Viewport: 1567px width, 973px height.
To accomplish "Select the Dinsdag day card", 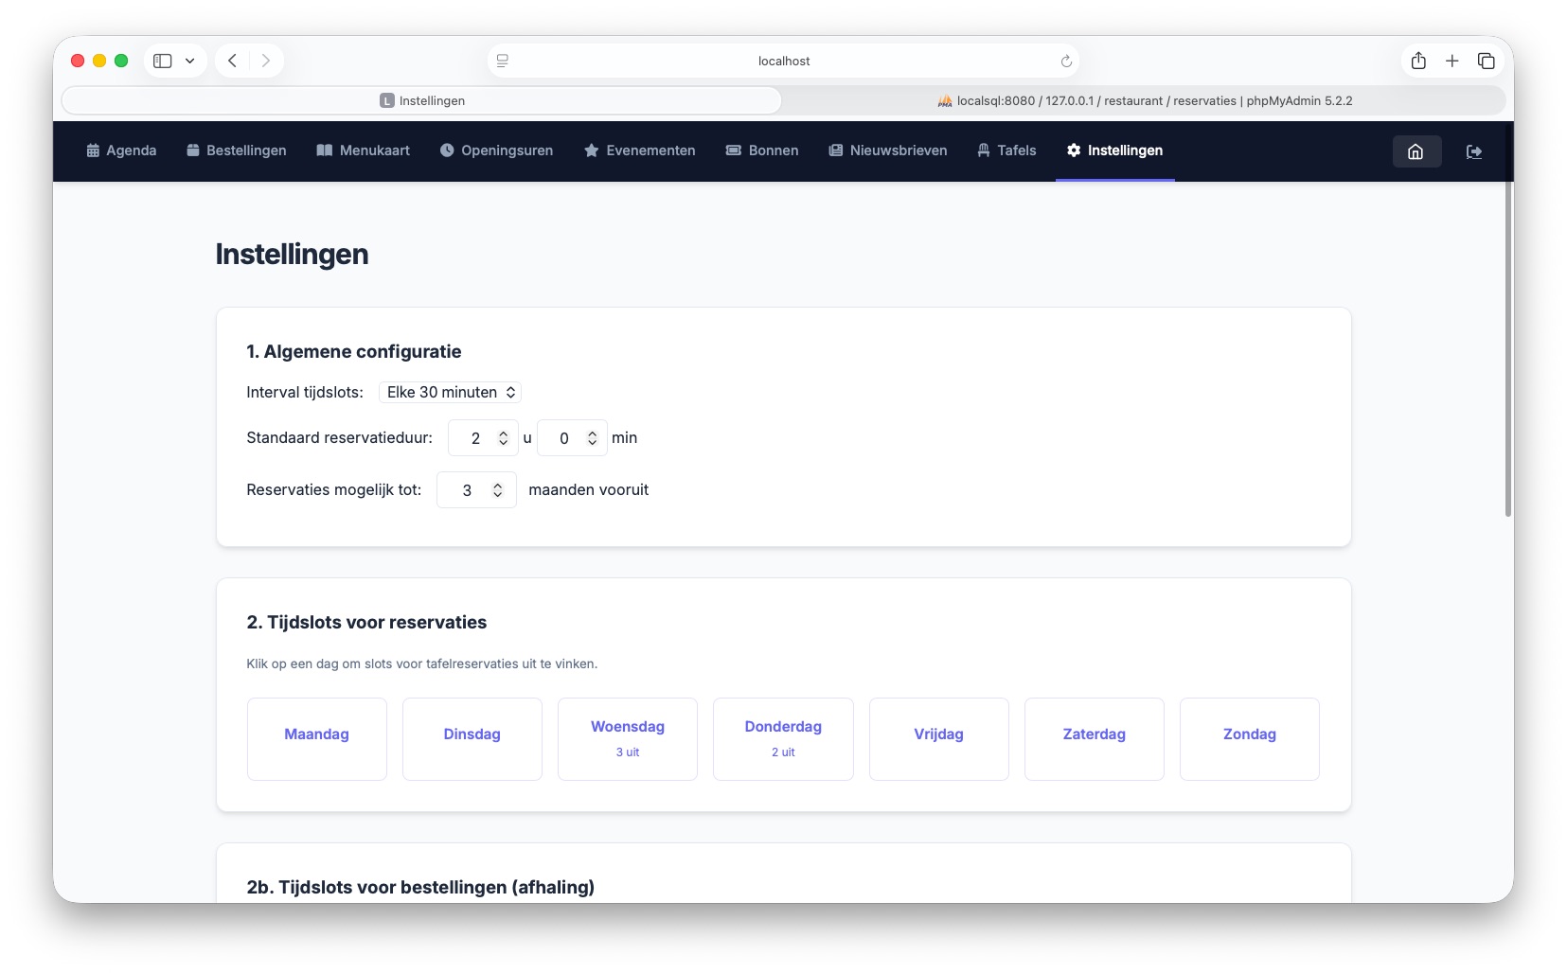I will point(472,739).
